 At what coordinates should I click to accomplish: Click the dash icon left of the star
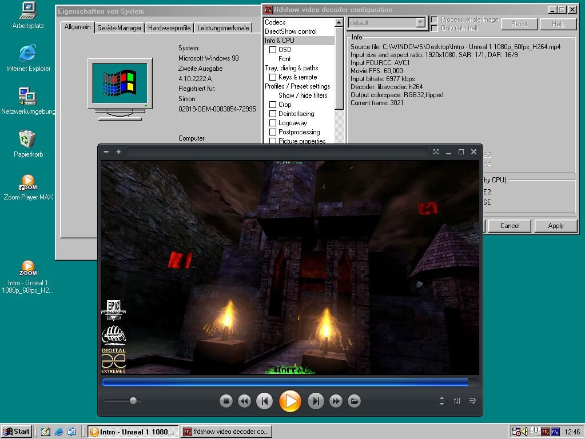(x=106, y=152)
